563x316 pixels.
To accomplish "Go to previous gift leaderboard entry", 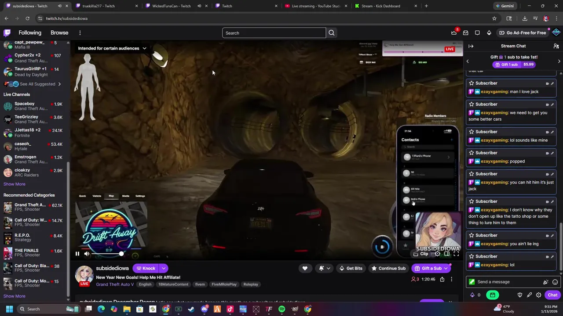I will [x=468, y=61].
